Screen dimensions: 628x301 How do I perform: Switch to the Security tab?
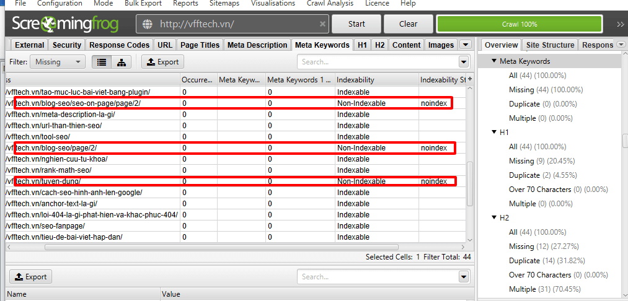pyautogui.click(x=67, y=45)
